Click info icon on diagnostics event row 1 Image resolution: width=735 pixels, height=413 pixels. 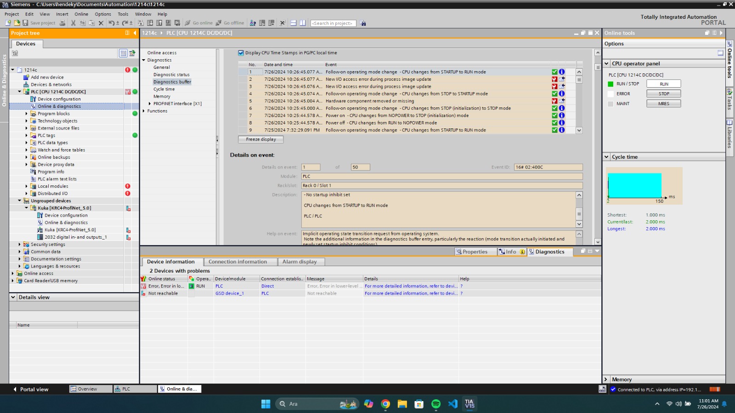(561, 72)
